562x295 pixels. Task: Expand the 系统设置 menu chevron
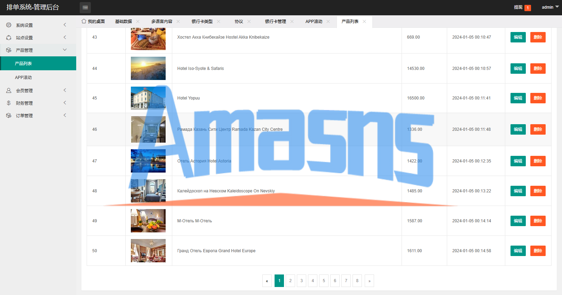[x=65, y=25]
